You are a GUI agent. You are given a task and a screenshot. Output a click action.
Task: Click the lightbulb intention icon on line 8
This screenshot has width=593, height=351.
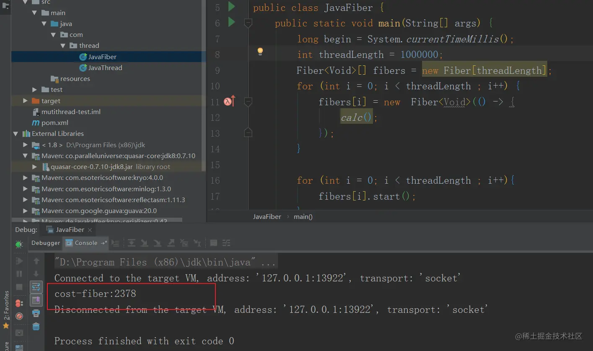(x=260, y=52)
